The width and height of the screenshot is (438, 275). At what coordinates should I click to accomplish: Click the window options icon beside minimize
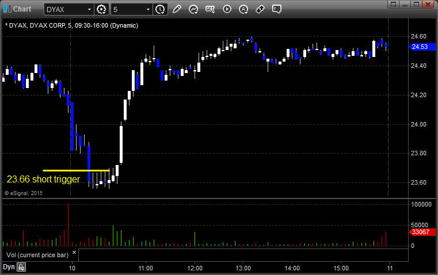click(393, 4)
